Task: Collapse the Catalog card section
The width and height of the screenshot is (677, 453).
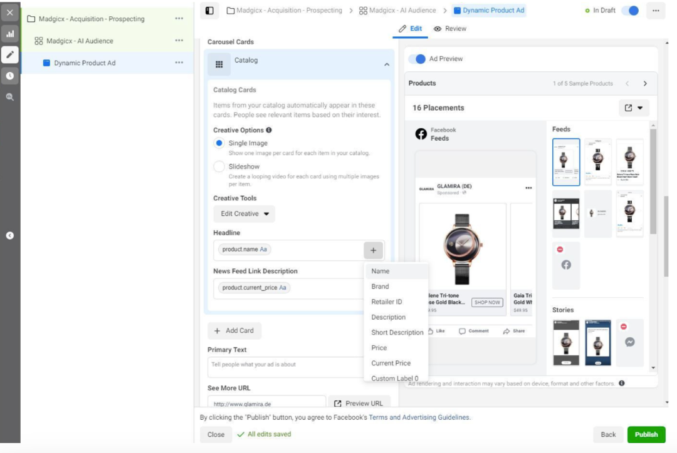Action: coord(386,64)
